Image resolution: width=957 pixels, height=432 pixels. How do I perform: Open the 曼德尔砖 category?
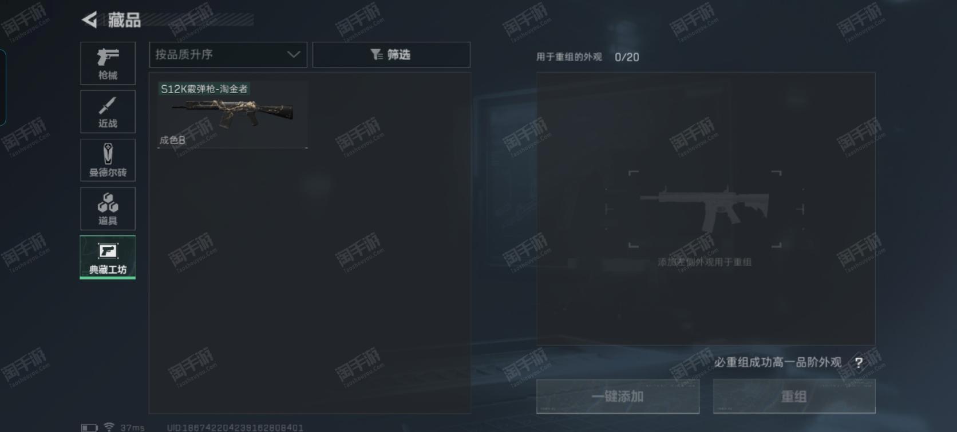coord(108,160)
